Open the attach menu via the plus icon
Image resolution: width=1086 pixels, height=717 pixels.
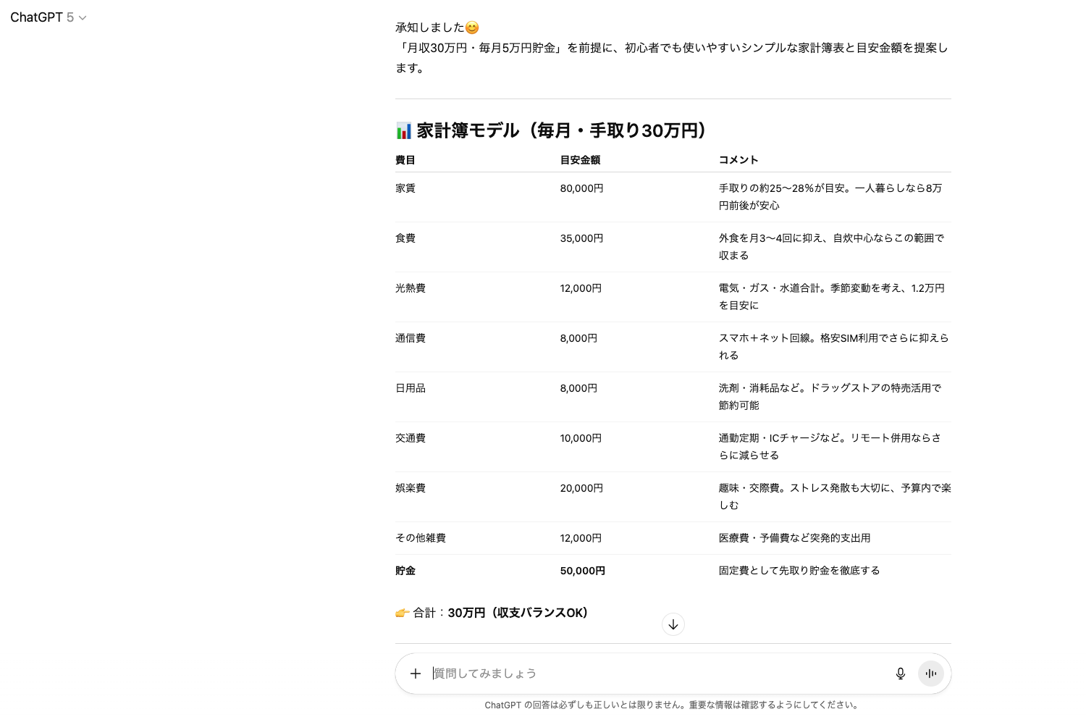[416, 674]
